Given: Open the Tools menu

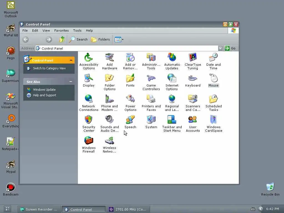Looking at the screenshot, I should (x=77, y=31).
